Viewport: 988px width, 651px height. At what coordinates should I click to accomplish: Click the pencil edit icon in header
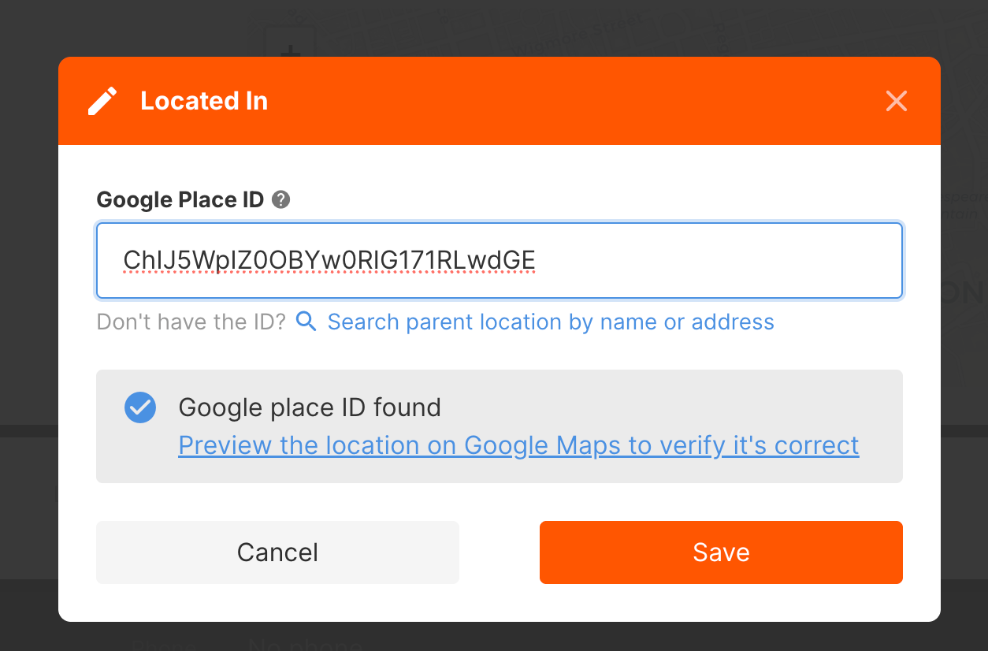pos(102,101)
